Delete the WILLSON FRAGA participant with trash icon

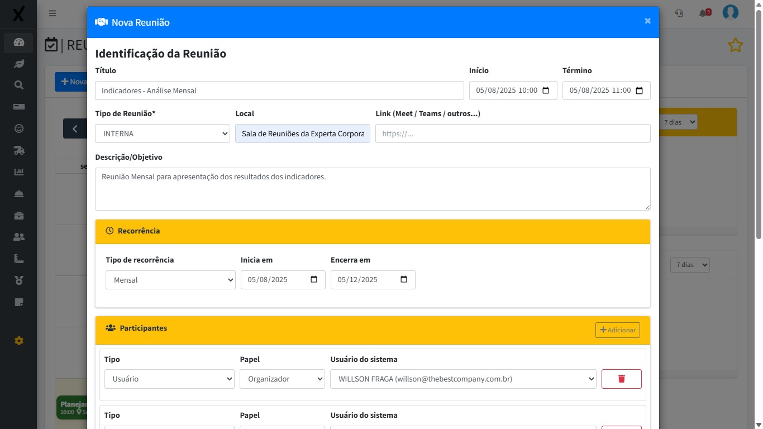(621, 379)
